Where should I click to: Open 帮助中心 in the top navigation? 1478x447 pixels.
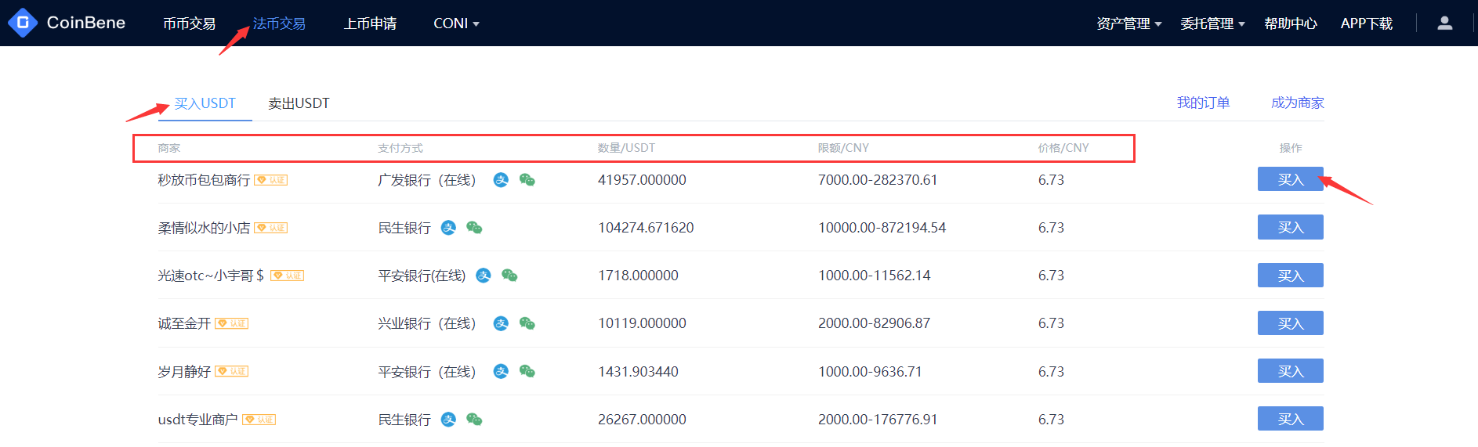click(x=1291, y=23)
